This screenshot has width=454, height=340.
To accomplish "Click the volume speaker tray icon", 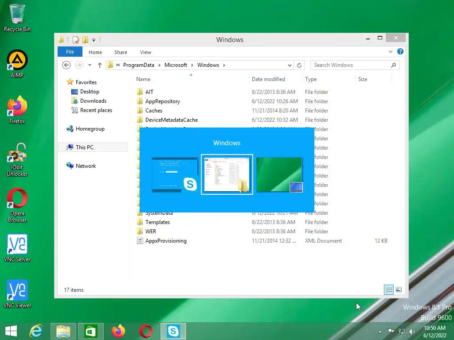I will pos(412,331).
